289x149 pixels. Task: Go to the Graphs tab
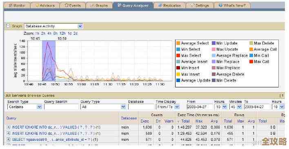pos(99,6)
